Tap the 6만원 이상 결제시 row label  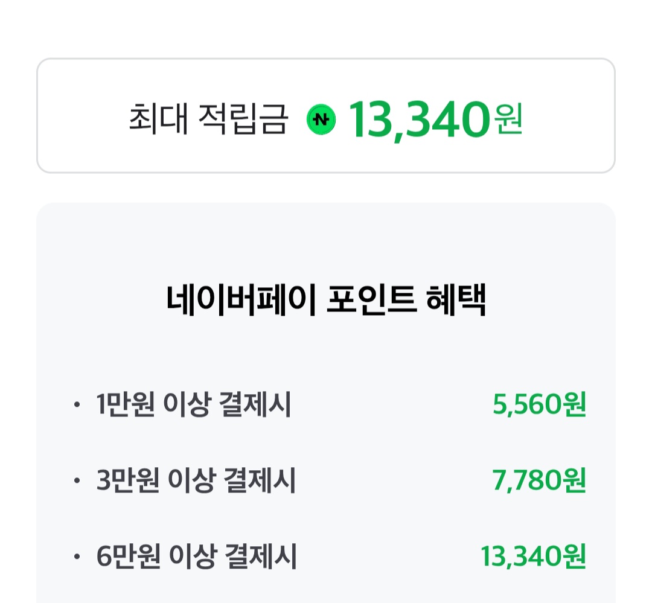point(196,557)
